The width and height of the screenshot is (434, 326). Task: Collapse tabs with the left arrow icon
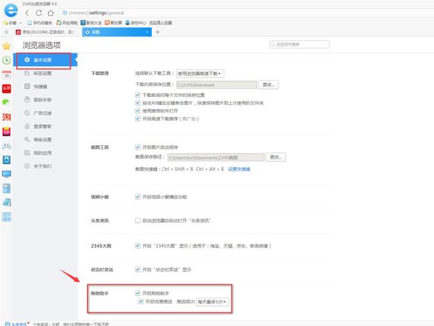[x=6, y=32]
